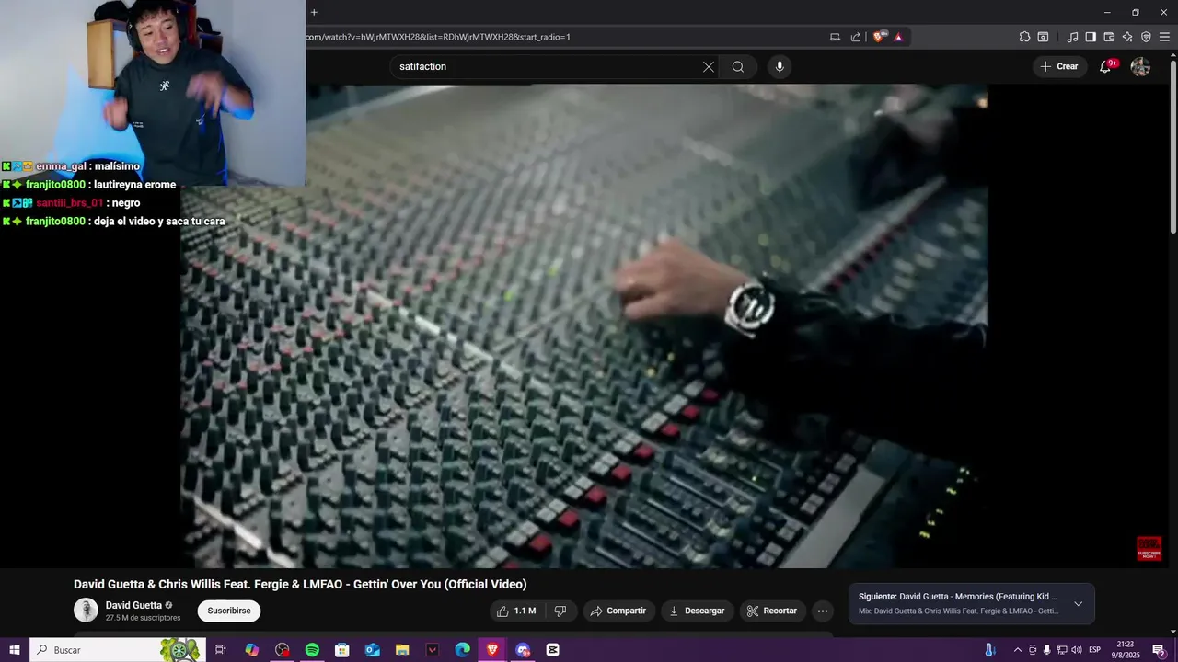
Task: Click the ESP input language indicator
Action: pos(1094,650)
